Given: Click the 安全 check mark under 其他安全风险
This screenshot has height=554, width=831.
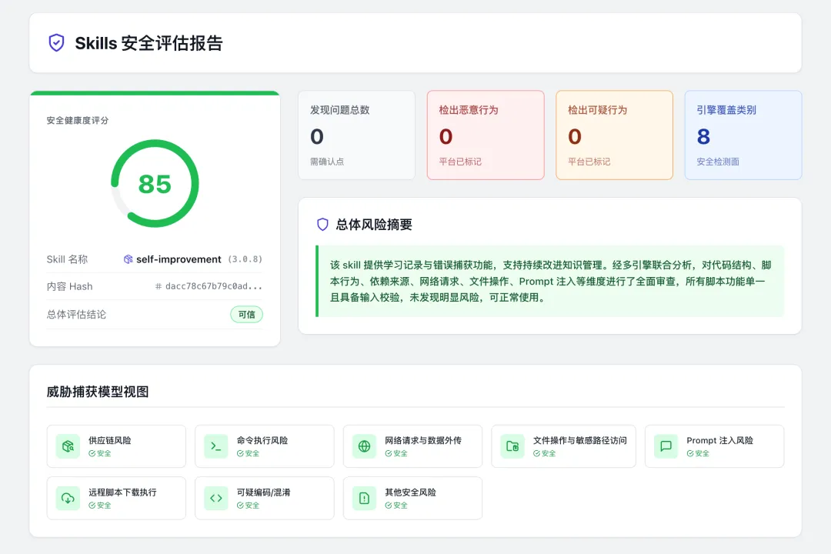Looking at the screenshot, I should [x=389, y=506].
